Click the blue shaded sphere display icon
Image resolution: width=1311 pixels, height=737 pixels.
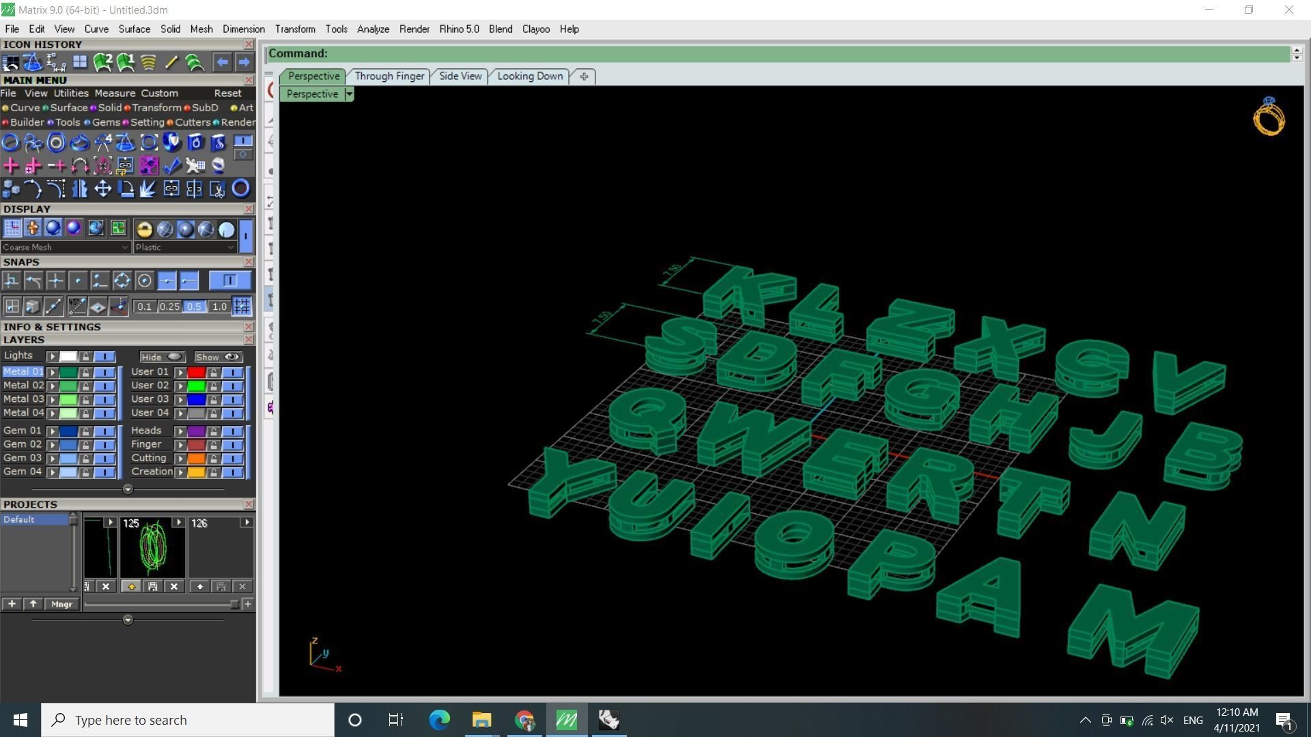[x=53, y=228]
